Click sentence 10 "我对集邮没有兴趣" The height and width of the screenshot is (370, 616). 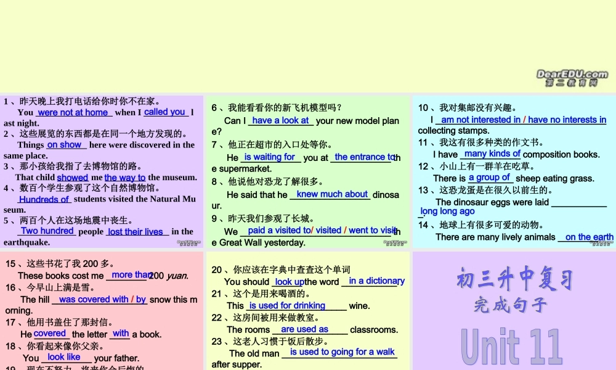pos(474,108)
